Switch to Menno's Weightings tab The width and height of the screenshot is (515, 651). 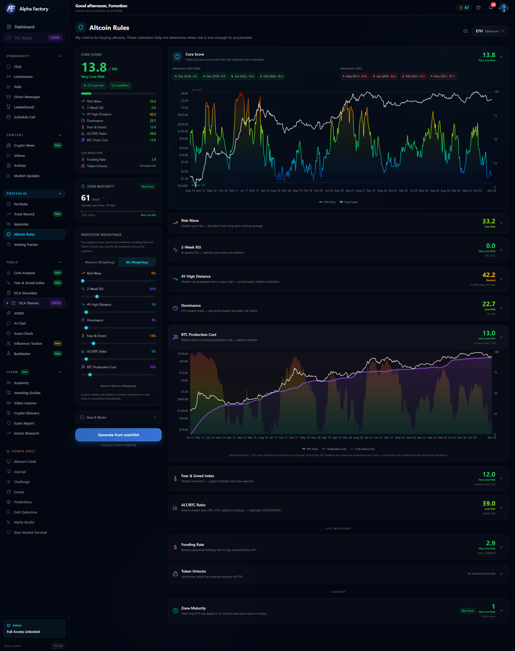(100, 262)
